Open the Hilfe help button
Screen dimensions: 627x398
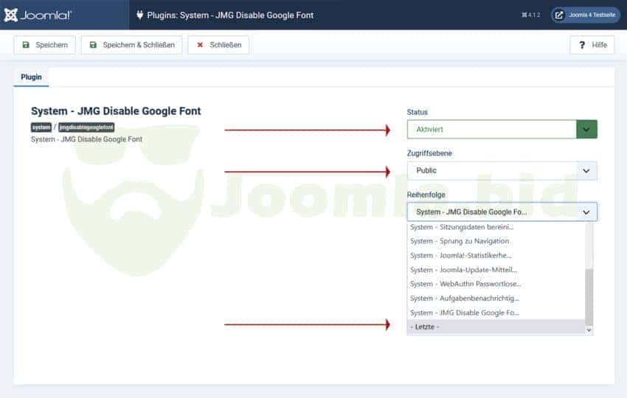click(x=592, y=45)
